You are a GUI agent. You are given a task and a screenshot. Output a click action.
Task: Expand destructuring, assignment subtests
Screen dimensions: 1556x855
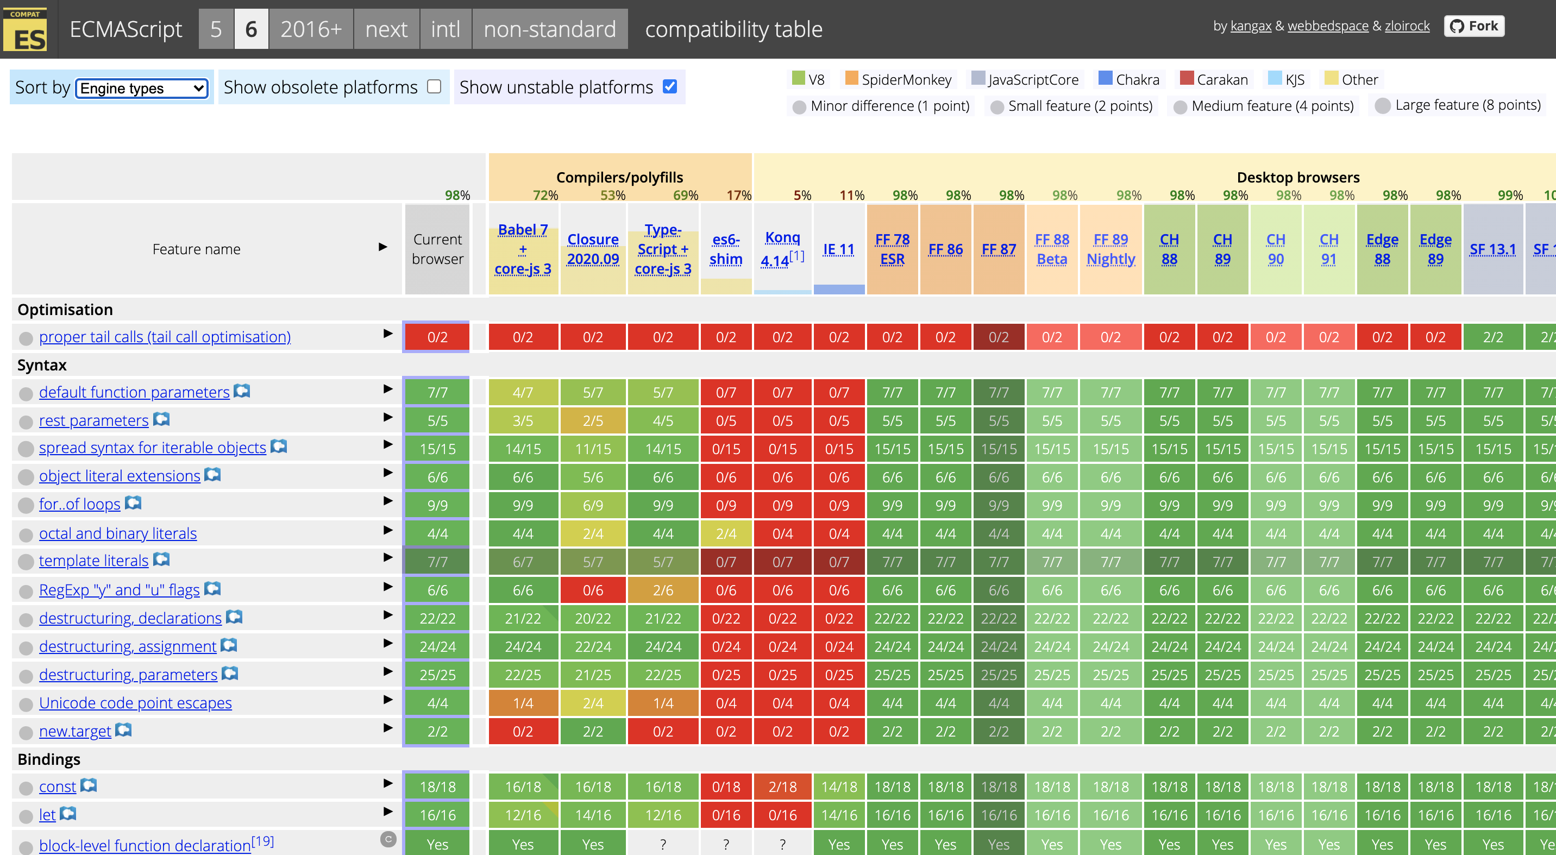388,643
